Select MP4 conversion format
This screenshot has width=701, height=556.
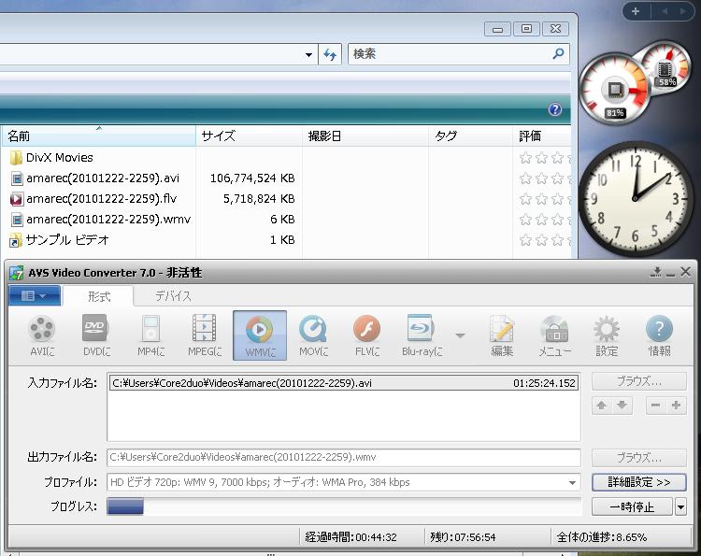150,336
